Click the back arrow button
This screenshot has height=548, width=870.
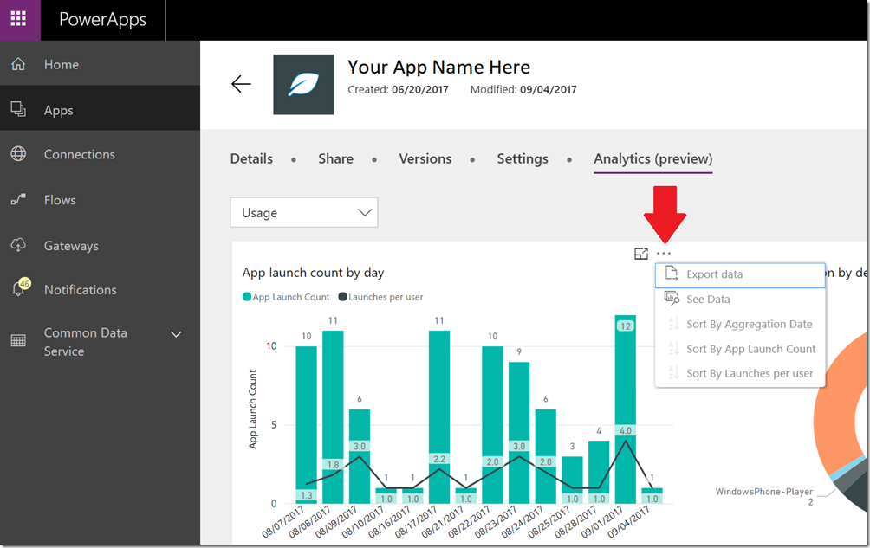coord(241,84)
